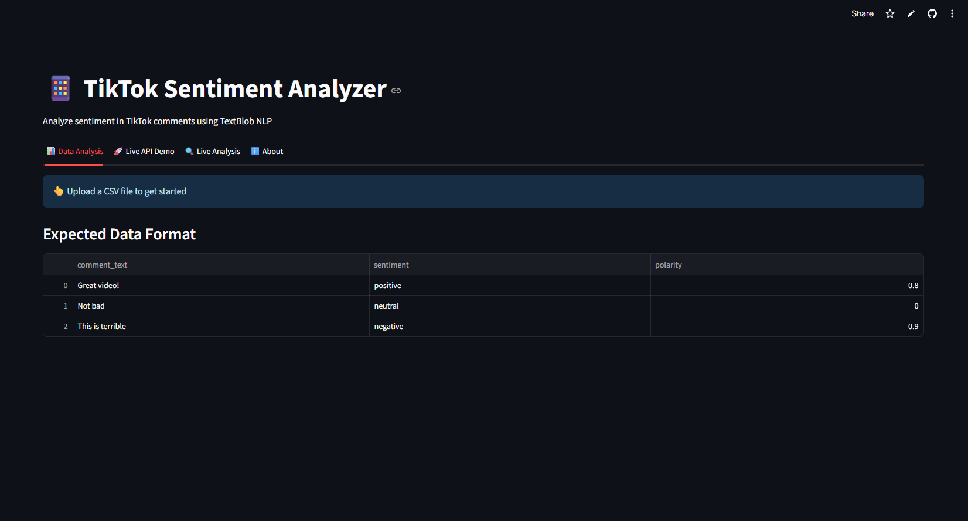Open the GitHub repository icon
The image size is (968, 521).
(932, 13)
